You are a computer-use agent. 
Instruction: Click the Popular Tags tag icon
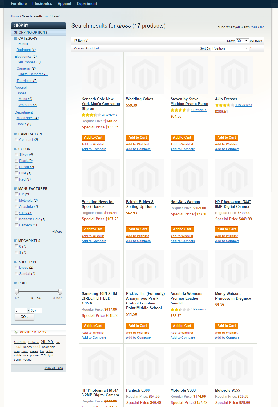16,332
